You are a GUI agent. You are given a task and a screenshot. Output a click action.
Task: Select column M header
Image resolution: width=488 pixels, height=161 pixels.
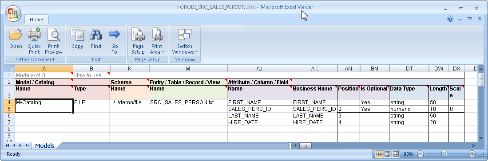[188, 68]
